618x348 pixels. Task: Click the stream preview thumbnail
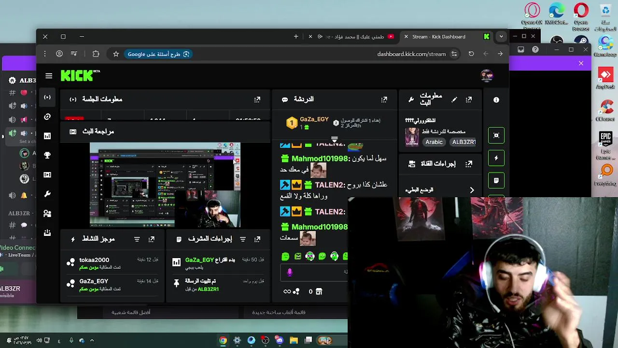(x=165, y=185)
